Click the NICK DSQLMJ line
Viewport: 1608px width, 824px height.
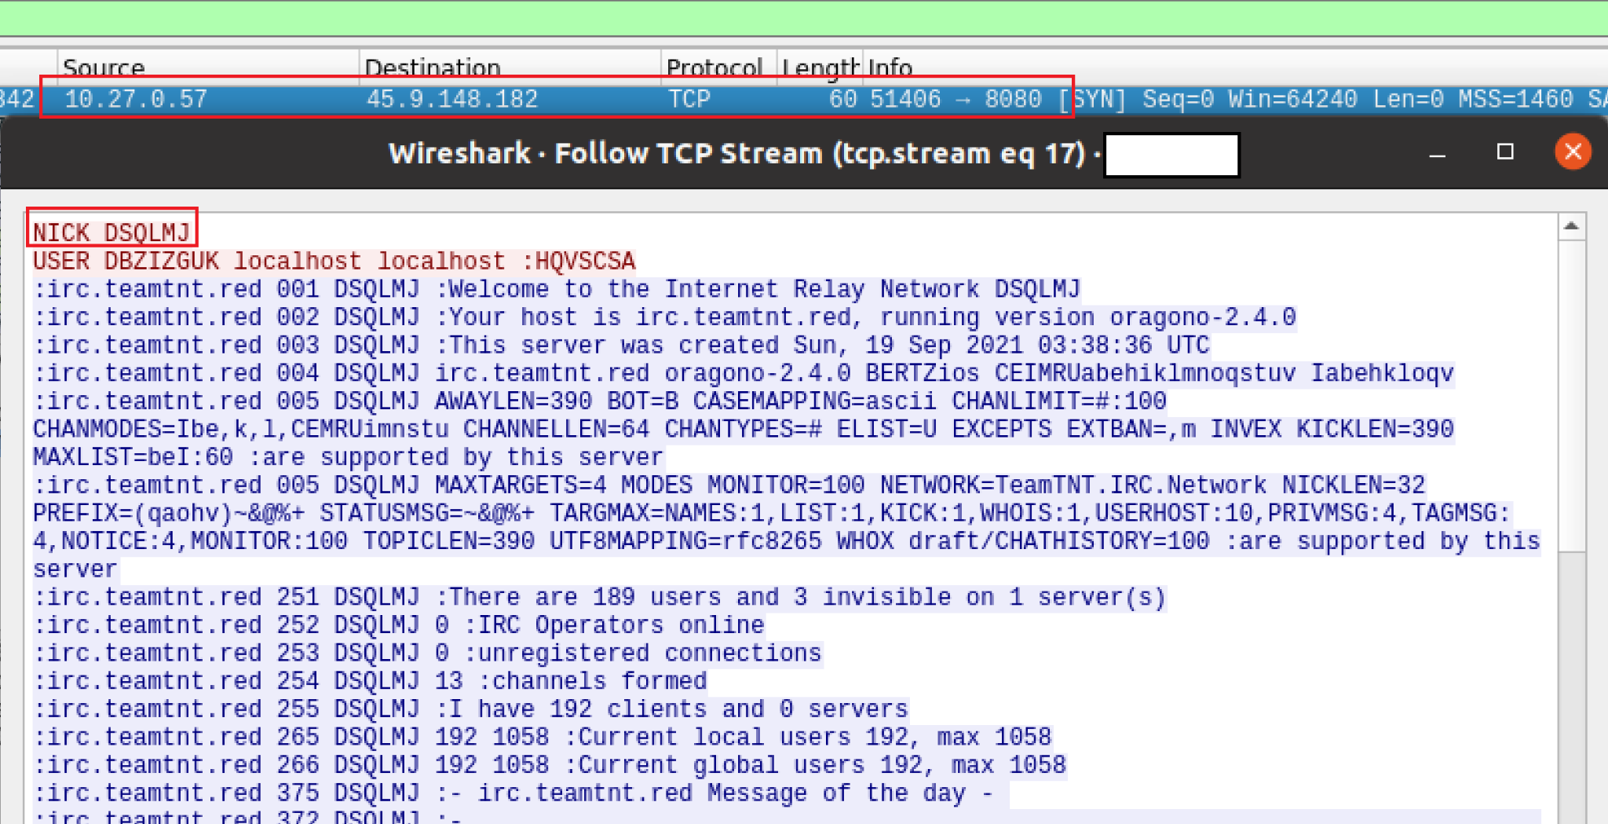tap(111, 233)
